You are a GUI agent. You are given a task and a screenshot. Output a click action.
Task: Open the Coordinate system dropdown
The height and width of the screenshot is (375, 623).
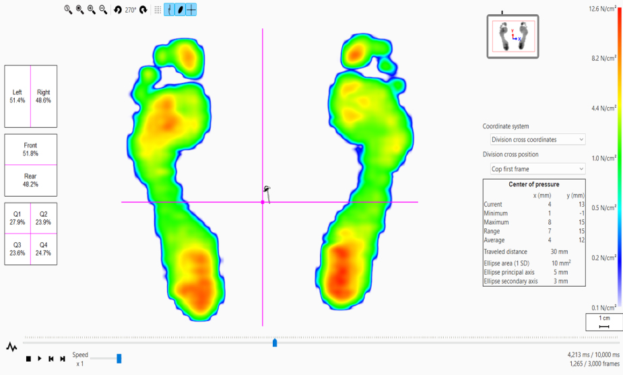pyautogui.click(x=537, y=139)
